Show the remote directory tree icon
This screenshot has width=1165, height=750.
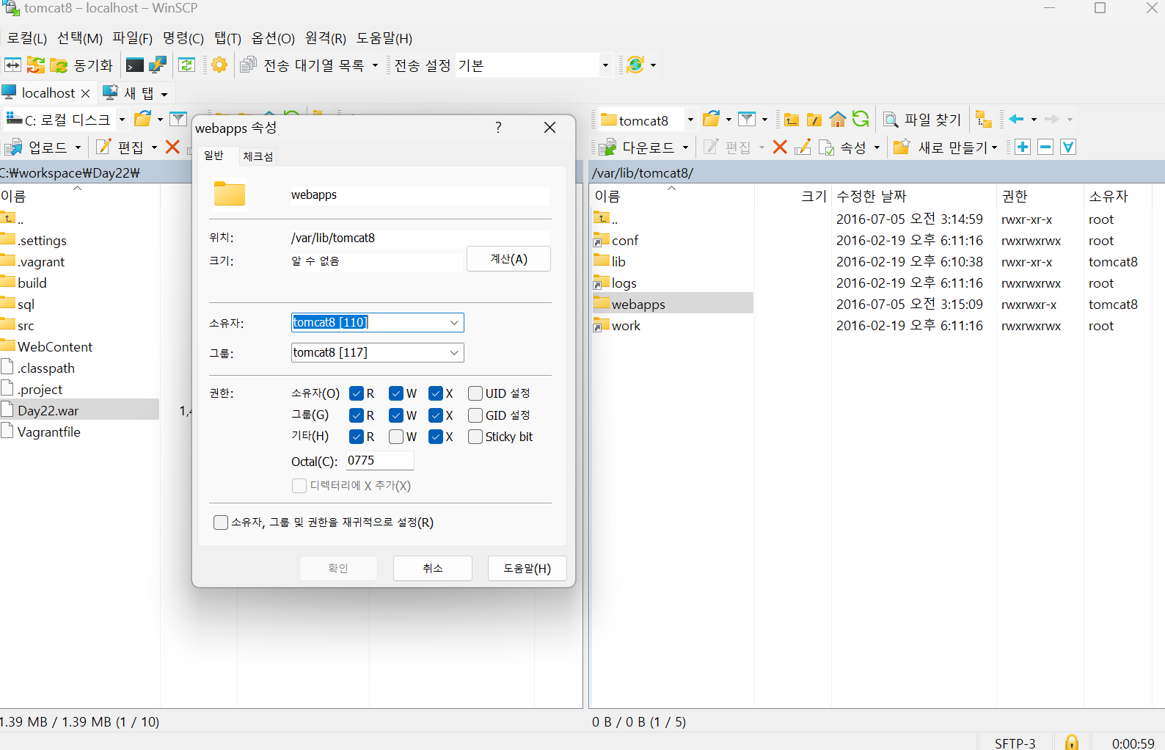[x=983, y=120]
